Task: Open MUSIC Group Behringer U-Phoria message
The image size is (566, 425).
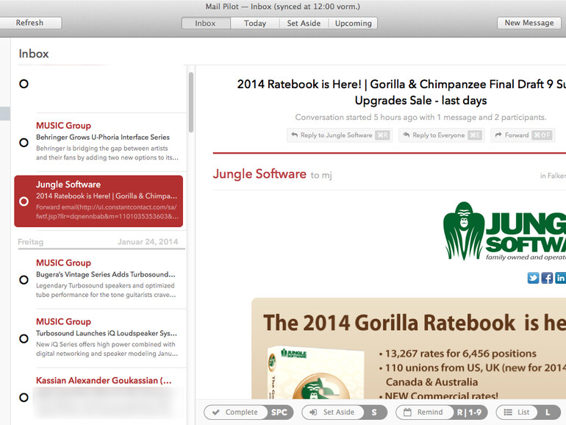Action: pos(107,142)
